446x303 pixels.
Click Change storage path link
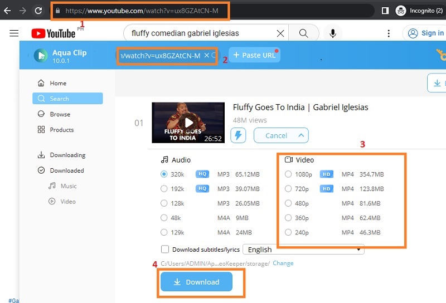(x=283, y=263)
